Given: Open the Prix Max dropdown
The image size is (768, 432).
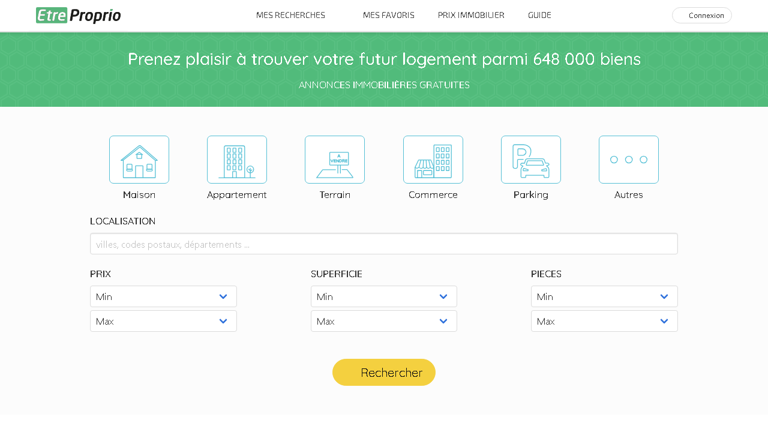Looking at the screenshot, I should coord(163,321).
